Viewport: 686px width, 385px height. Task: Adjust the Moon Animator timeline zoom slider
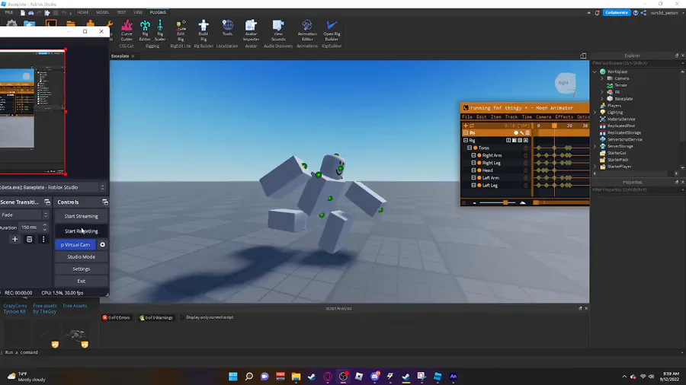coord(505,202)
